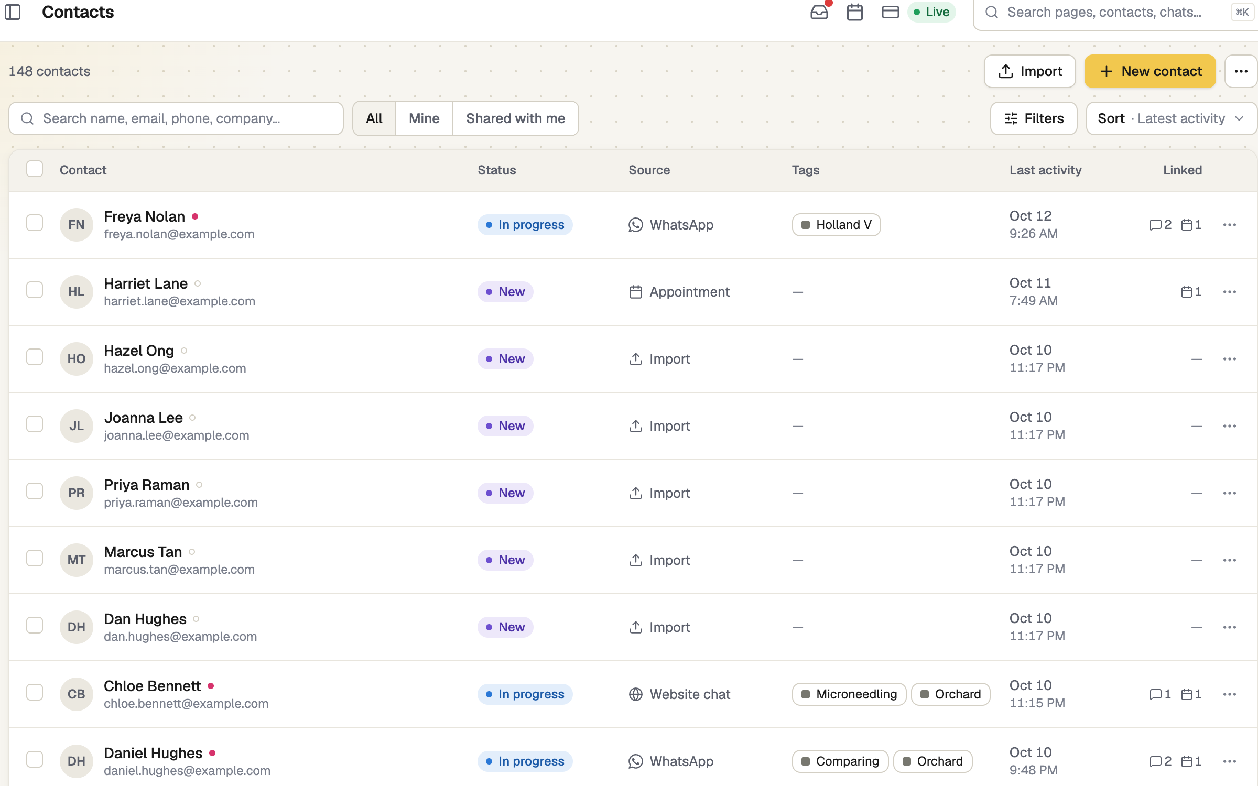
Task: Click the Comparing tag on Daniel Hughes
Action: coord(840,761)
